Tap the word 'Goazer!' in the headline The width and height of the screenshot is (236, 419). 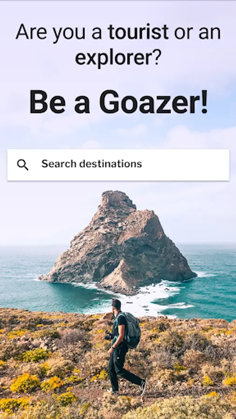pos(153,102)
